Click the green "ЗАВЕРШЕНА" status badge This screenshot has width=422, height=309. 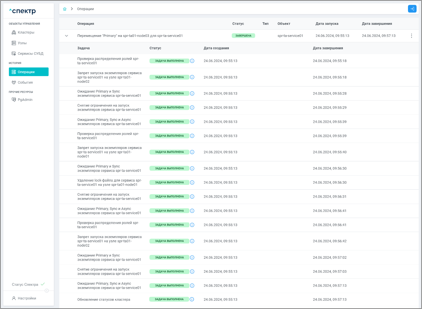[x=243, y=36]
